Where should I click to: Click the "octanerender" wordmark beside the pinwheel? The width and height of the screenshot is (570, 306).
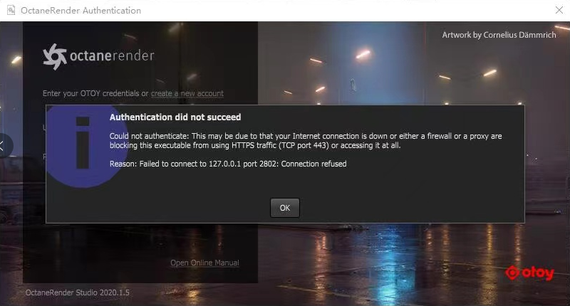(112, 56)
